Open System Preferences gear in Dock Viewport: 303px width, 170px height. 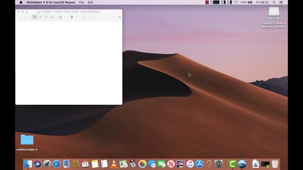coord(219,164)
